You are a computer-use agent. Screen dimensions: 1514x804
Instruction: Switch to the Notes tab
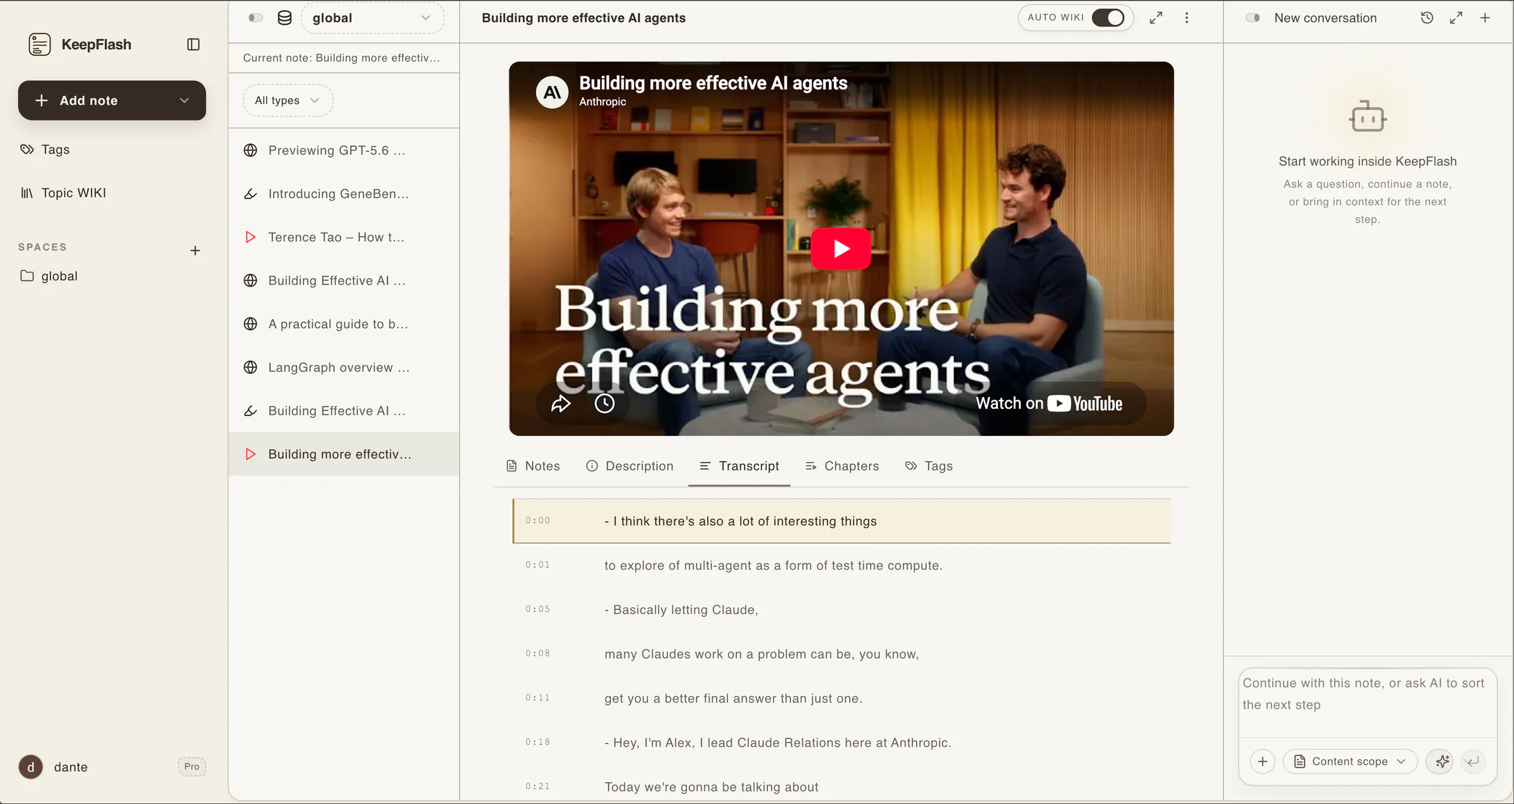tap(533, 466)
